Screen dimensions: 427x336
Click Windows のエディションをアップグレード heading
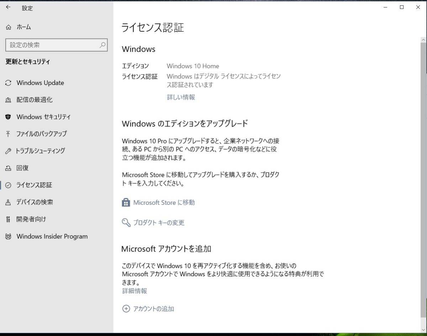(185, 124)
